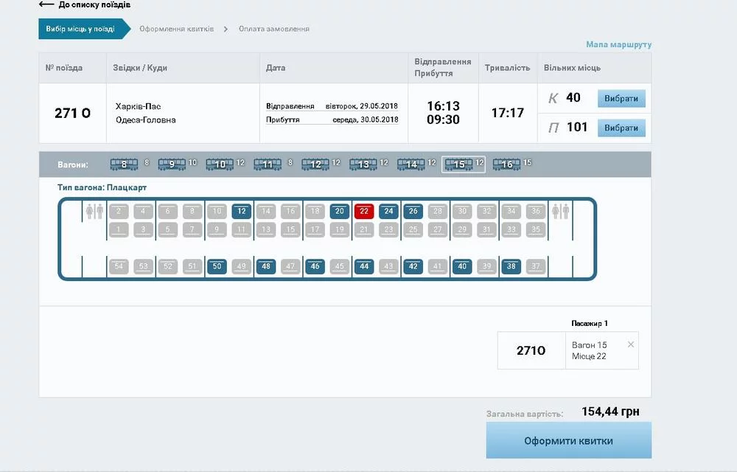
Task: Choose free seat 26
Action: (x=413, y=211)
